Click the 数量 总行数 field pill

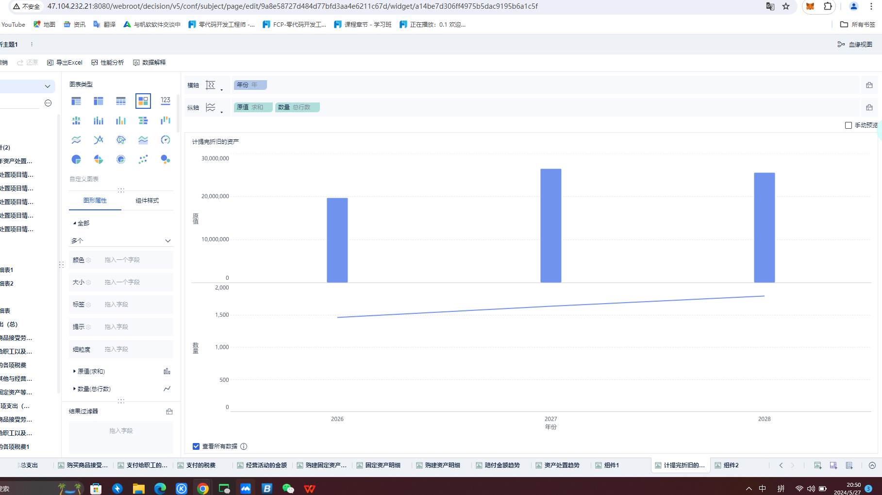tap(297, 107)
